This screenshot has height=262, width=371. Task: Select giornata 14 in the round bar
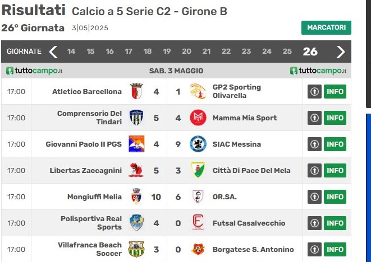(71, 51)
